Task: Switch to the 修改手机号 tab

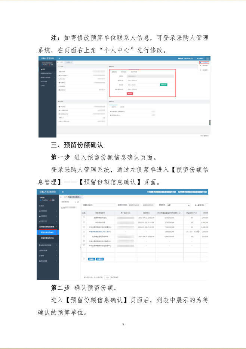Action: tap(134, 72)
